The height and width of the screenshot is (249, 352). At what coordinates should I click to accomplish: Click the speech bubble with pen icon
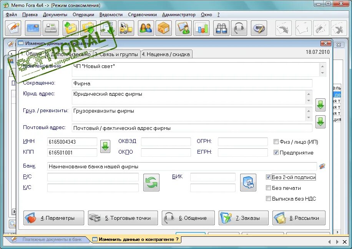259,28
